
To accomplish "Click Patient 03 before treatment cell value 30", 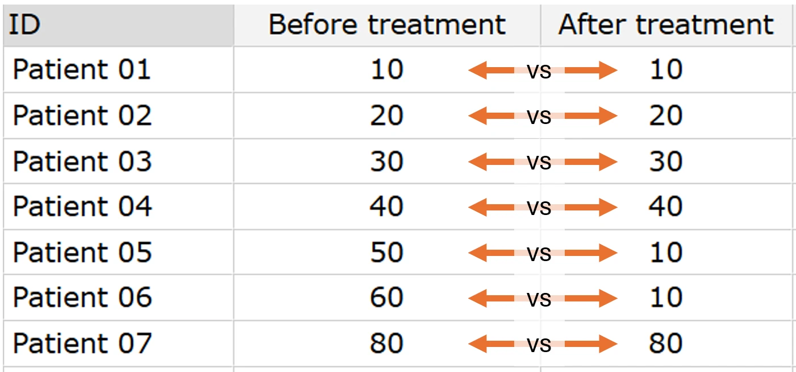I will [x=387, y=161].
